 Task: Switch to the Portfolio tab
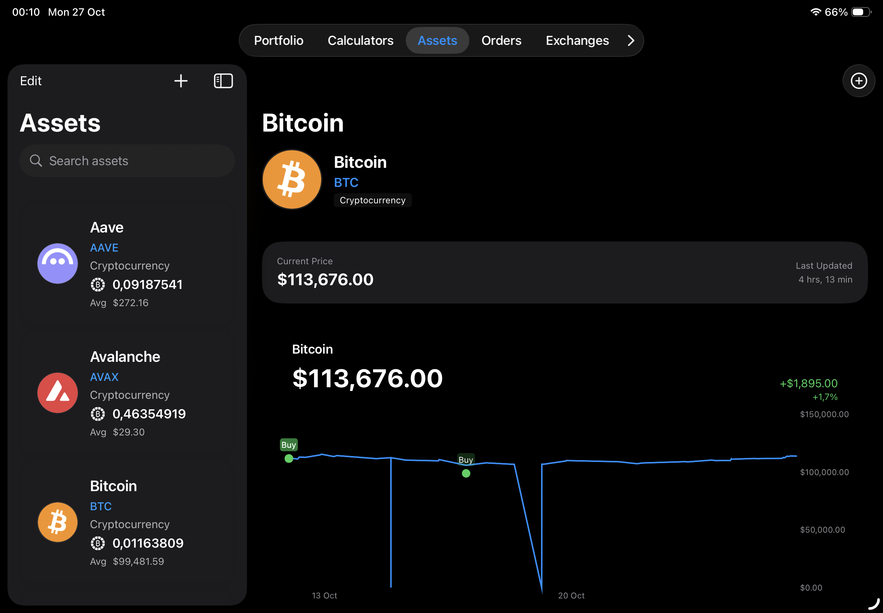pos(278,40)
